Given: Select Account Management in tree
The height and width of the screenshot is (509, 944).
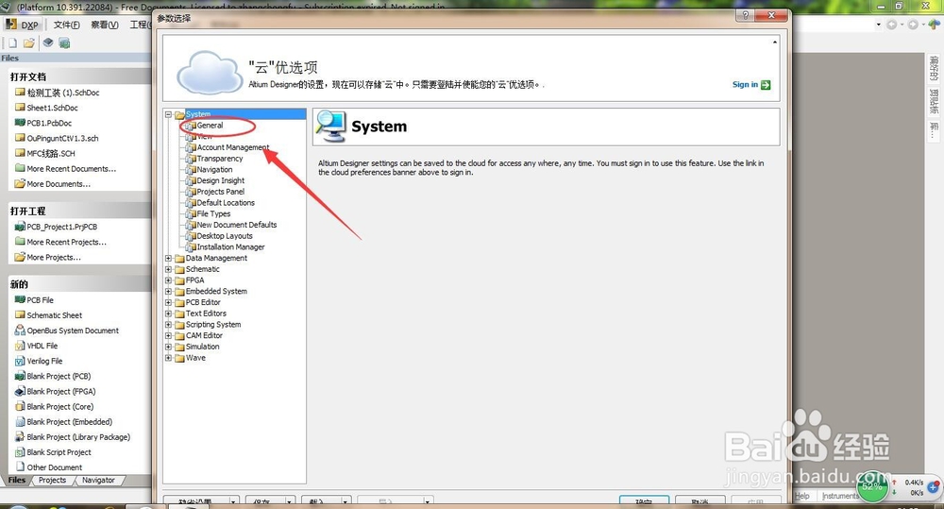Looking at the screenshot, I should (233, 147).
